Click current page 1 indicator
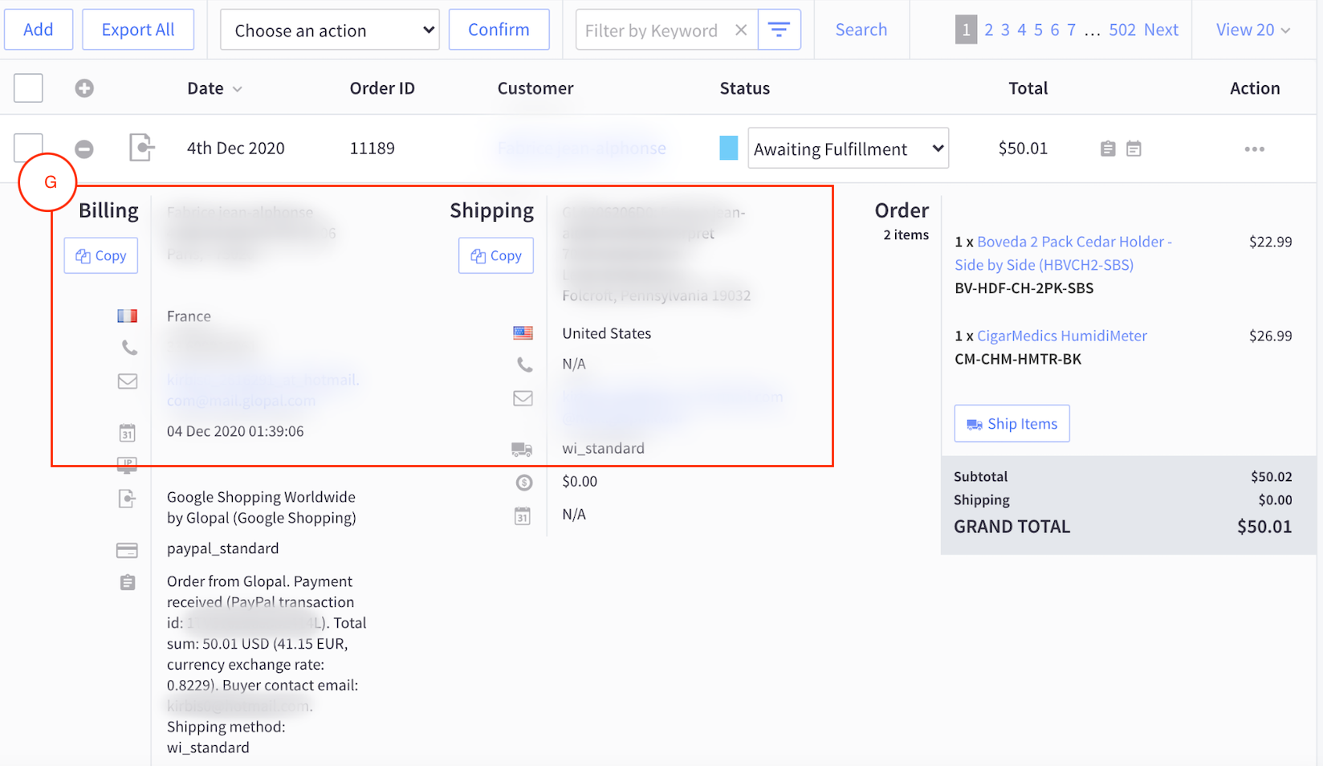 (966, 30)
